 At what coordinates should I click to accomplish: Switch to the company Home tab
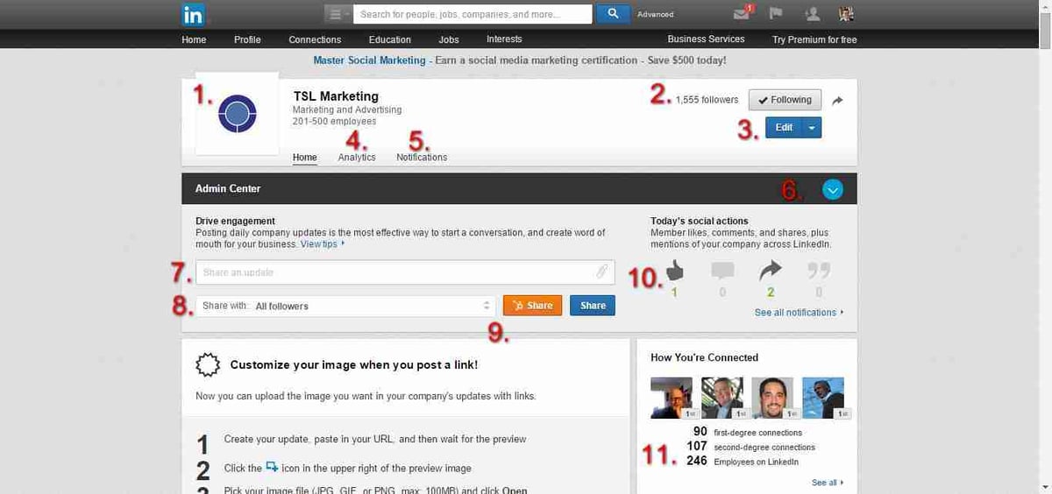pyautogui.click(x=304, y=158)
